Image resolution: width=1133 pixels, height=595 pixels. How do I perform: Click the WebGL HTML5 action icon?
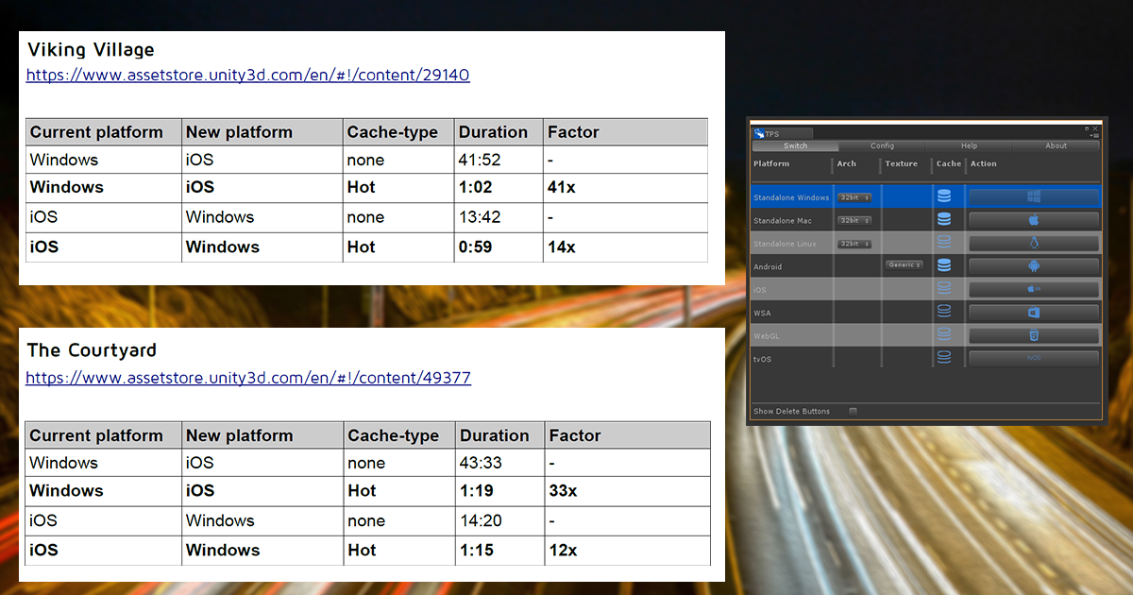(x=1033, y=335)
